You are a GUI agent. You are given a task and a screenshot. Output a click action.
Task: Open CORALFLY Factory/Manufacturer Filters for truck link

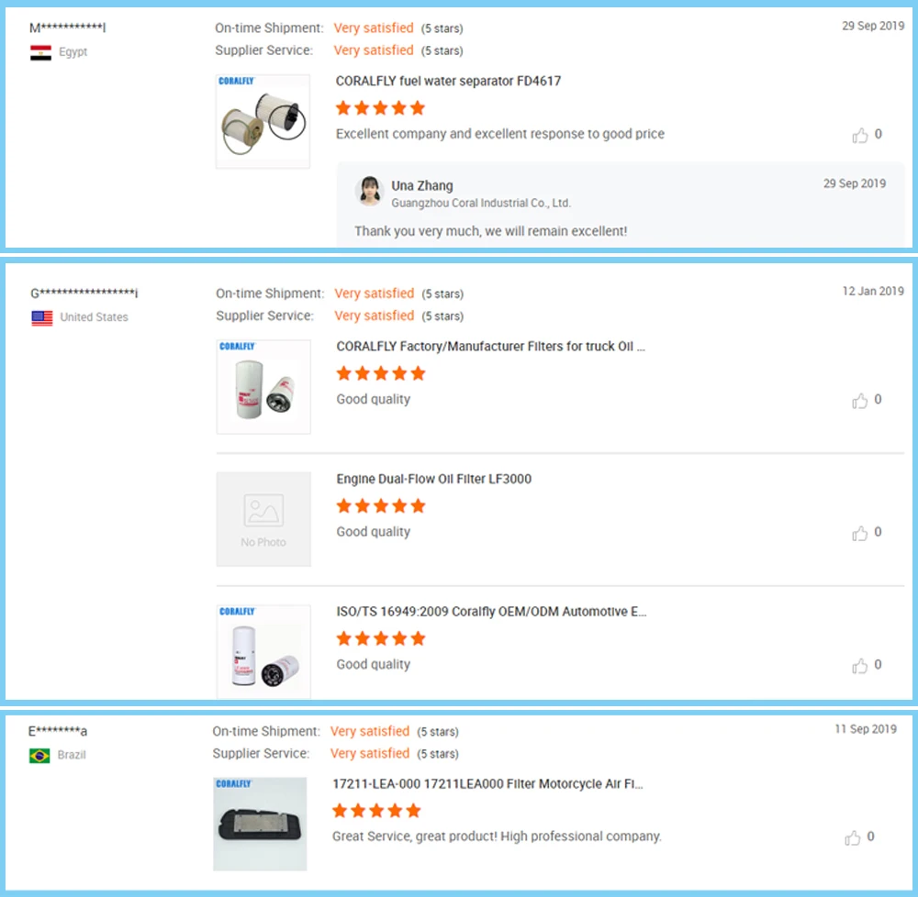click(491, 348)
